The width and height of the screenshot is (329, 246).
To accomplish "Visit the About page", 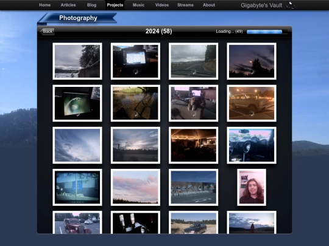I will point(209,5).
